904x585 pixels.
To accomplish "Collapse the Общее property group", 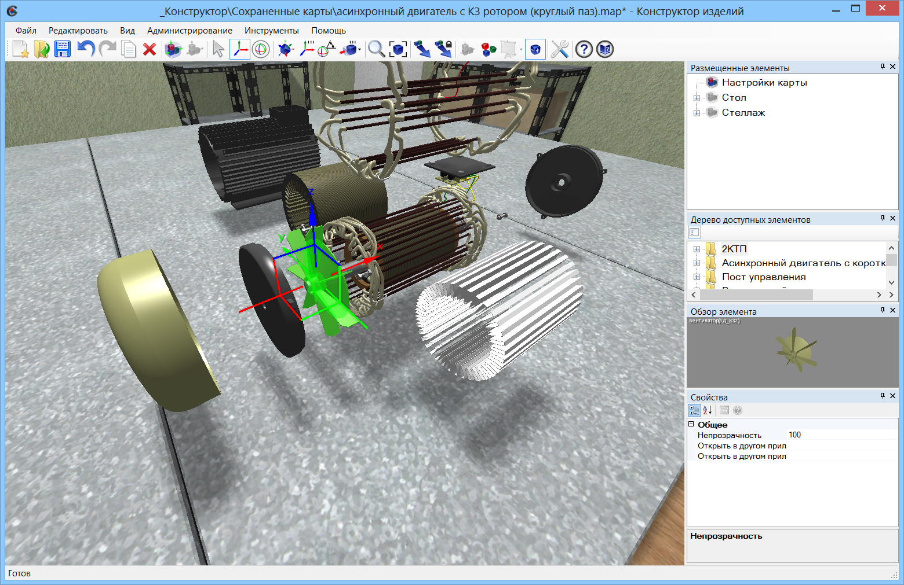I will coord(691,424).
